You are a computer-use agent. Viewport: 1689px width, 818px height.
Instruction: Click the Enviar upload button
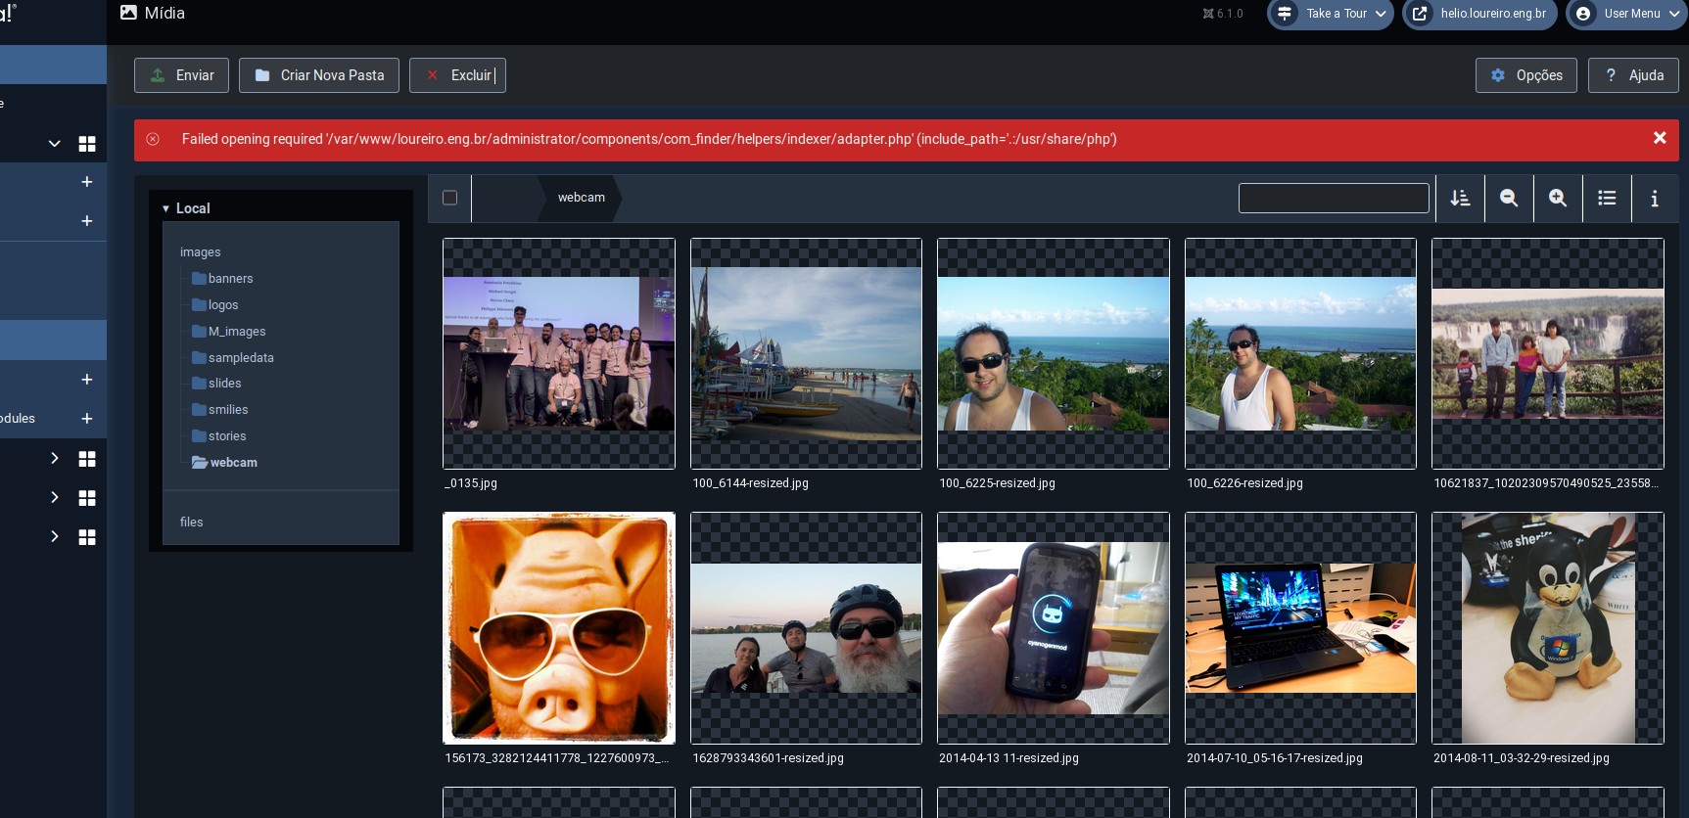(x=182, y=75)
